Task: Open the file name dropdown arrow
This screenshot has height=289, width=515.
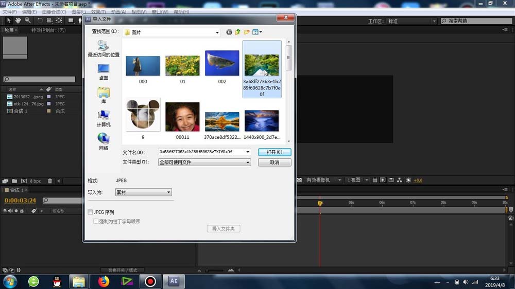Action: [x=248, y=152]
